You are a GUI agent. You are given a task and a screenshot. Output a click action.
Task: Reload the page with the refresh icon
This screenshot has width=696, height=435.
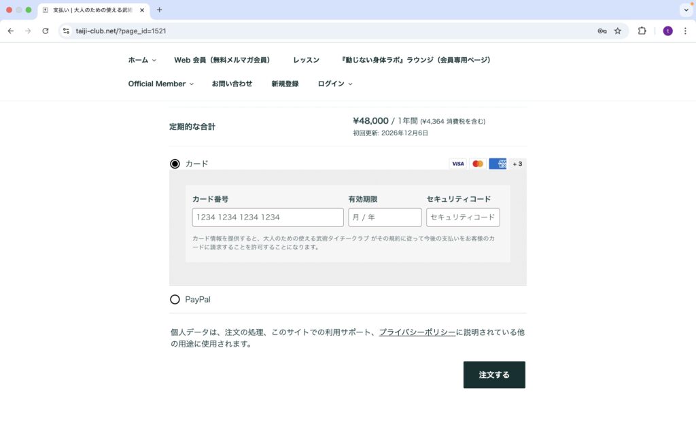coord(46,31)
